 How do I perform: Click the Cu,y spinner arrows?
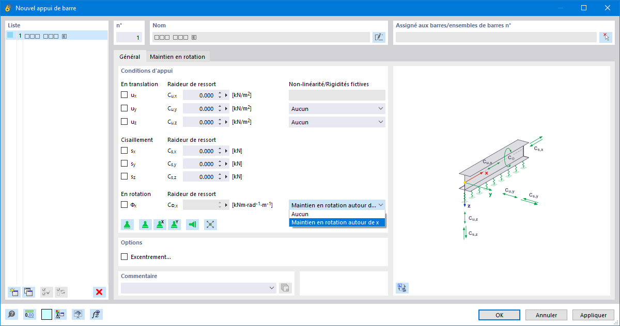coord(220,109)
